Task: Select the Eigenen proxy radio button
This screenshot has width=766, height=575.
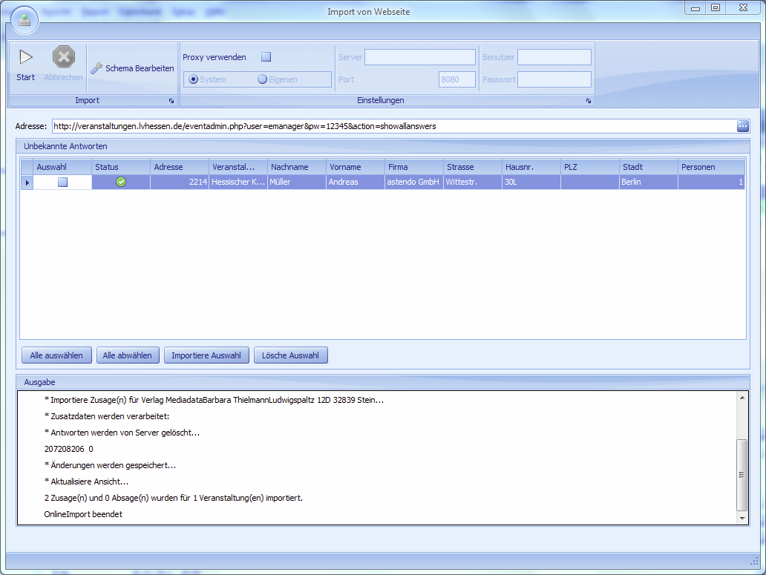Action: pyautogui.click(x=262, y=79)
